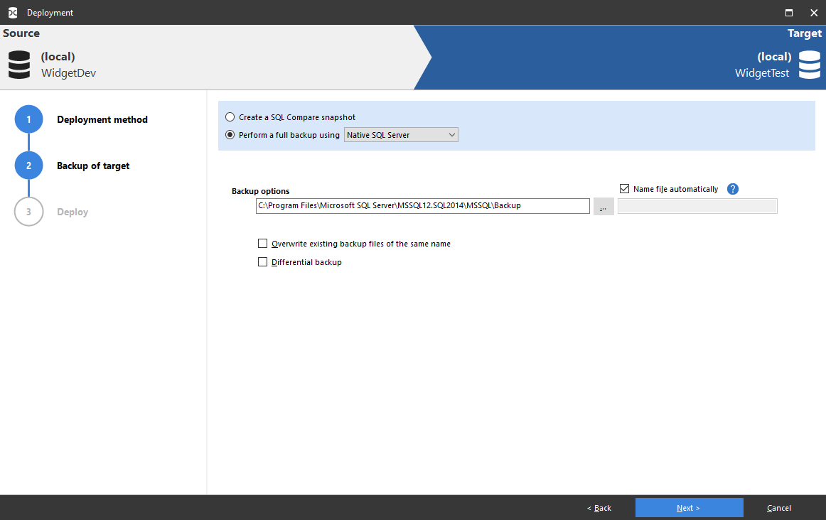Browse for a backup folder location

click(603, 206)
